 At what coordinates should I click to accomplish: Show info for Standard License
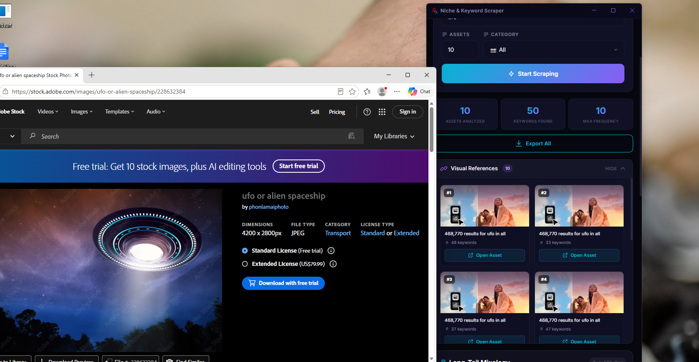point(331,251)
